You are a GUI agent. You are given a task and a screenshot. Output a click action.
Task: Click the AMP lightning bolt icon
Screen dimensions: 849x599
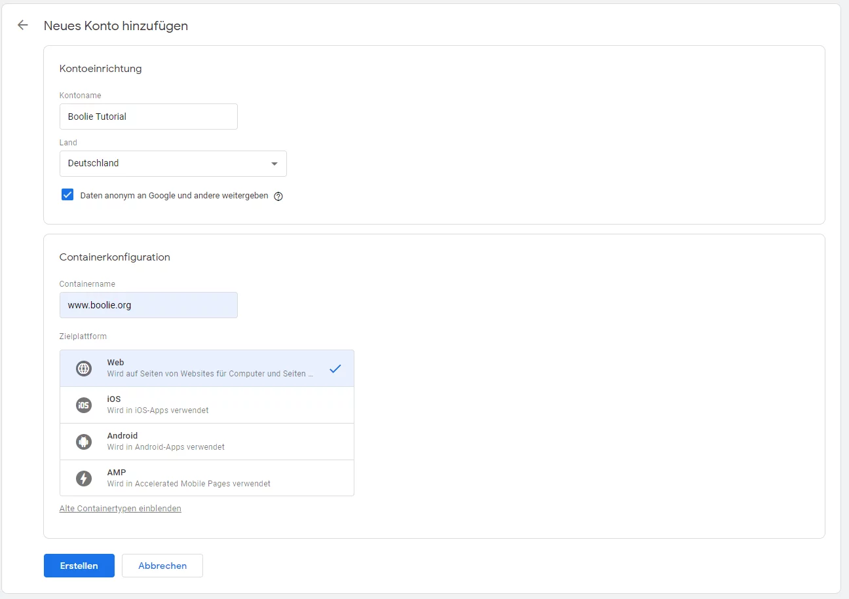coord(84,479)
